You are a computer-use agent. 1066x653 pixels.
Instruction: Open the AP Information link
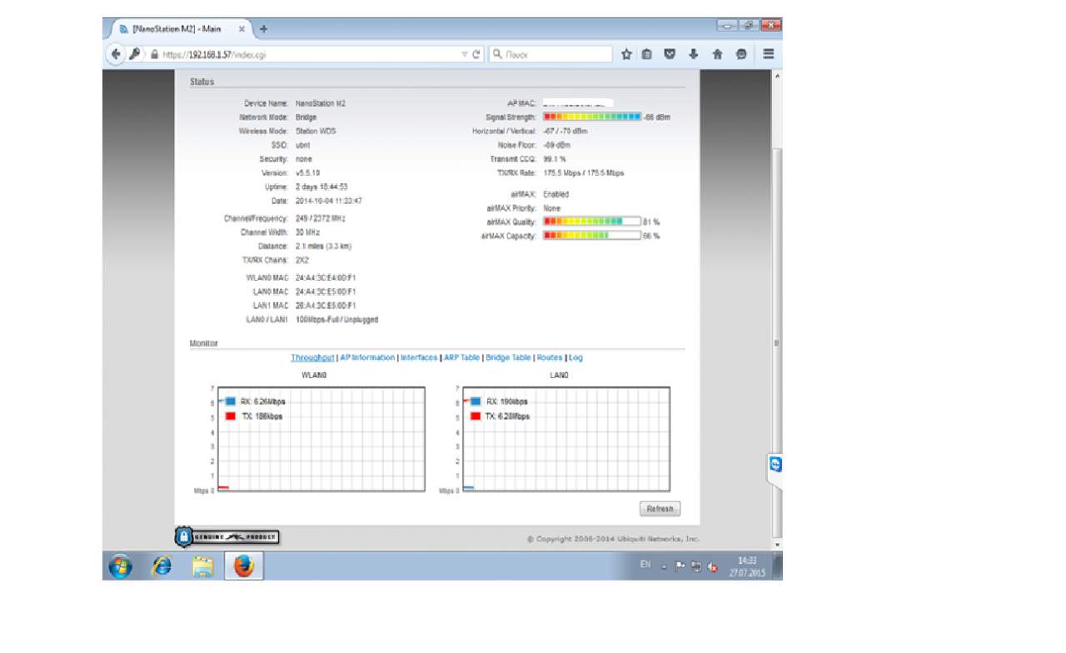(x=368, y=358)
